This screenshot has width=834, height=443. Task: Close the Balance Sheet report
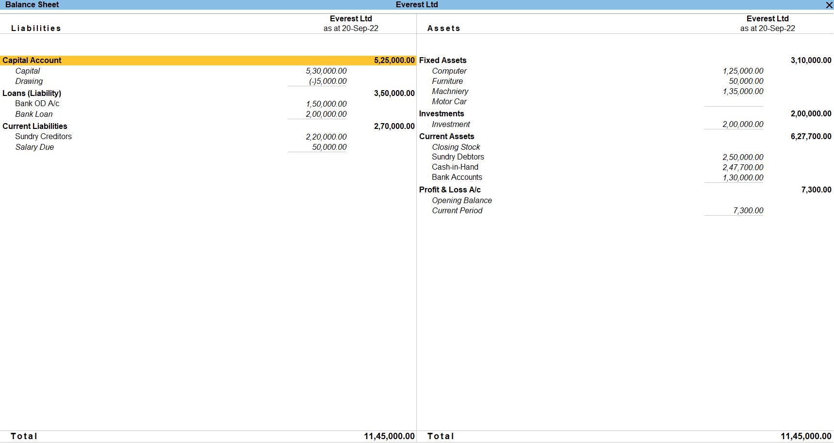point(829,5)
